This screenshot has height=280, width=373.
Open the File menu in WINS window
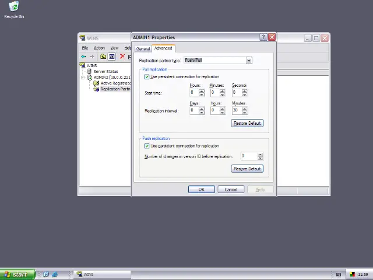(85, 48)
